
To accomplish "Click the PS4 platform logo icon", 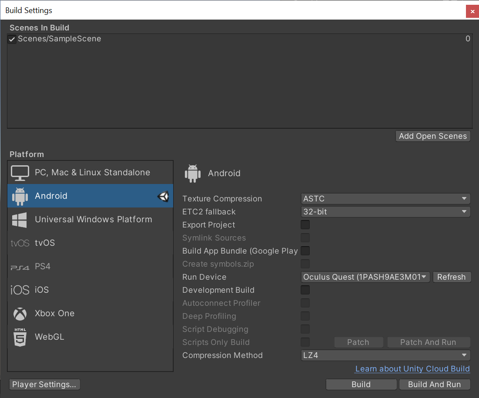I will pos(20,267).
